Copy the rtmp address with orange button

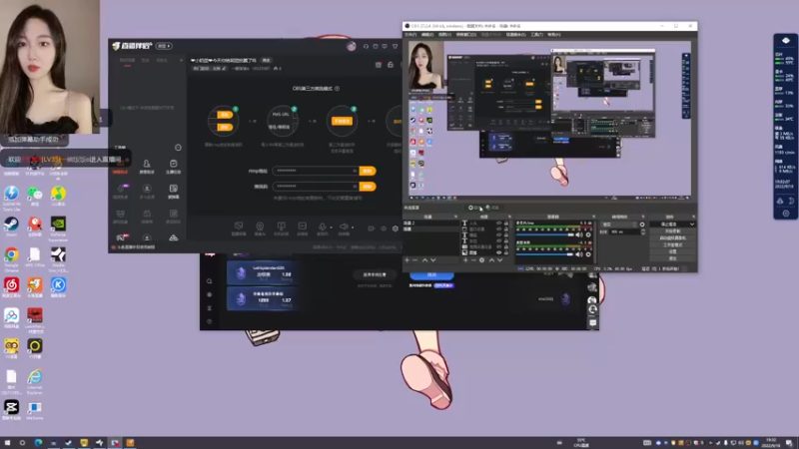point(368,171)
